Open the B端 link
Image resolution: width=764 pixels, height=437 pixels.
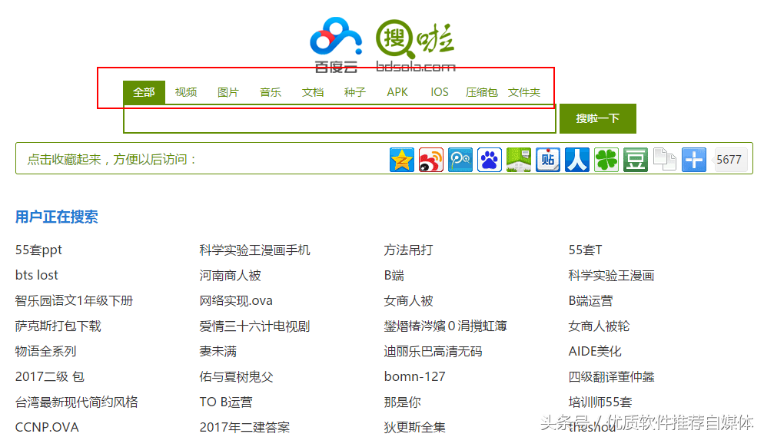pyautogui.click(x=394, y=276)
